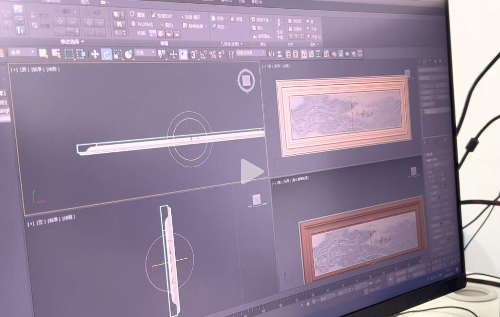Open the 全部 selection filter dropdown
Image resolution: width=500 pixels, height=317 pixels.
pyautogui.click(x=22, y=52)
